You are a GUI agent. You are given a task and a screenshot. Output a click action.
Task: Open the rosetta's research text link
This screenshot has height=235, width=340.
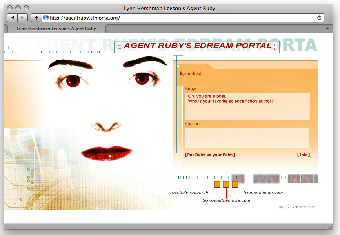click(x=189, y=193)
